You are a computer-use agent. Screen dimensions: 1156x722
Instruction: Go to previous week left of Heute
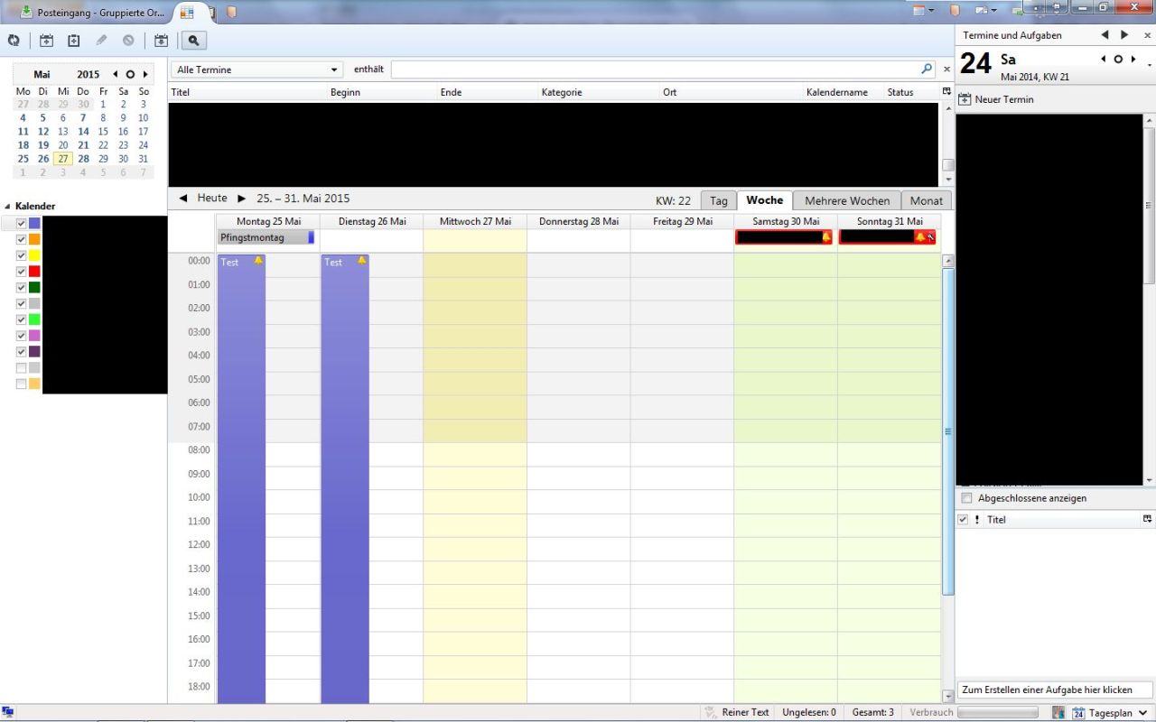click(183, 199)
